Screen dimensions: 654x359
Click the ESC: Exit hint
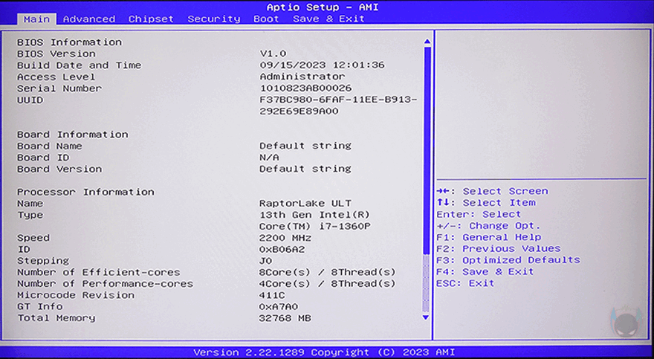464,283
